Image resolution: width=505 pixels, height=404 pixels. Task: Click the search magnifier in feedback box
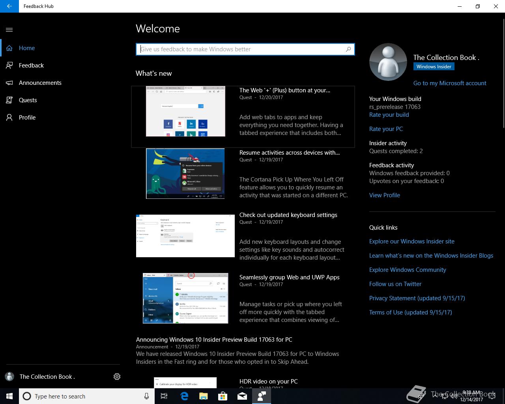click(348, 49)
